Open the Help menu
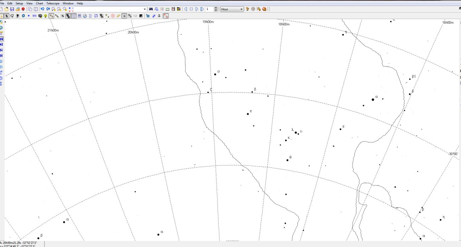 coord(80,3)
